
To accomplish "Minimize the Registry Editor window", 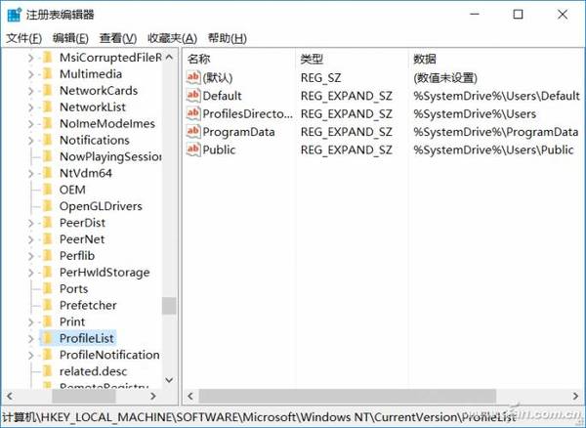I will (475, 15).
